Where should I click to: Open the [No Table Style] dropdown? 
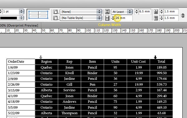tap(81, 18)
